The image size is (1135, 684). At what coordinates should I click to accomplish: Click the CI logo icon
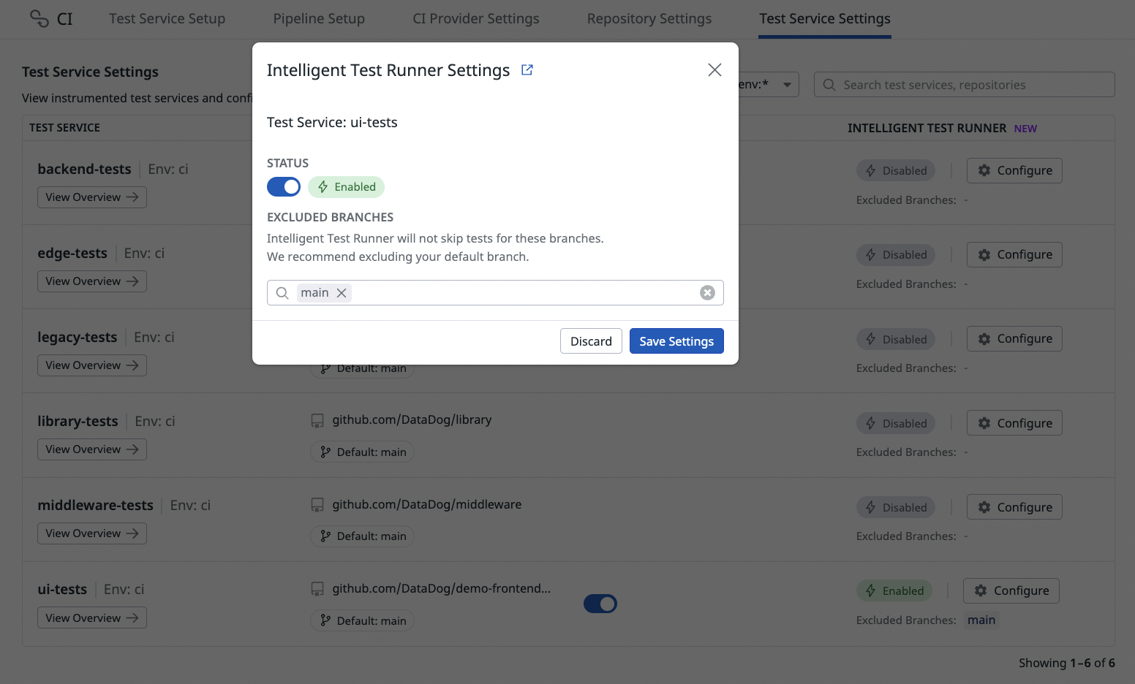coord(39,18)
